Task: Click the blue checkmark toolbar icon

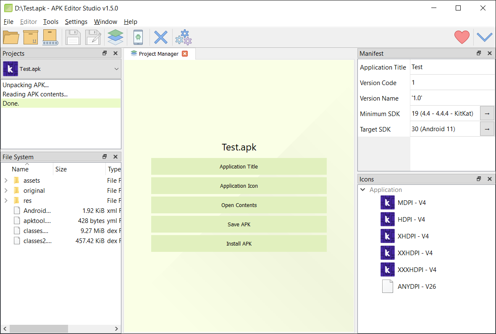Action: tap(485, 37)
